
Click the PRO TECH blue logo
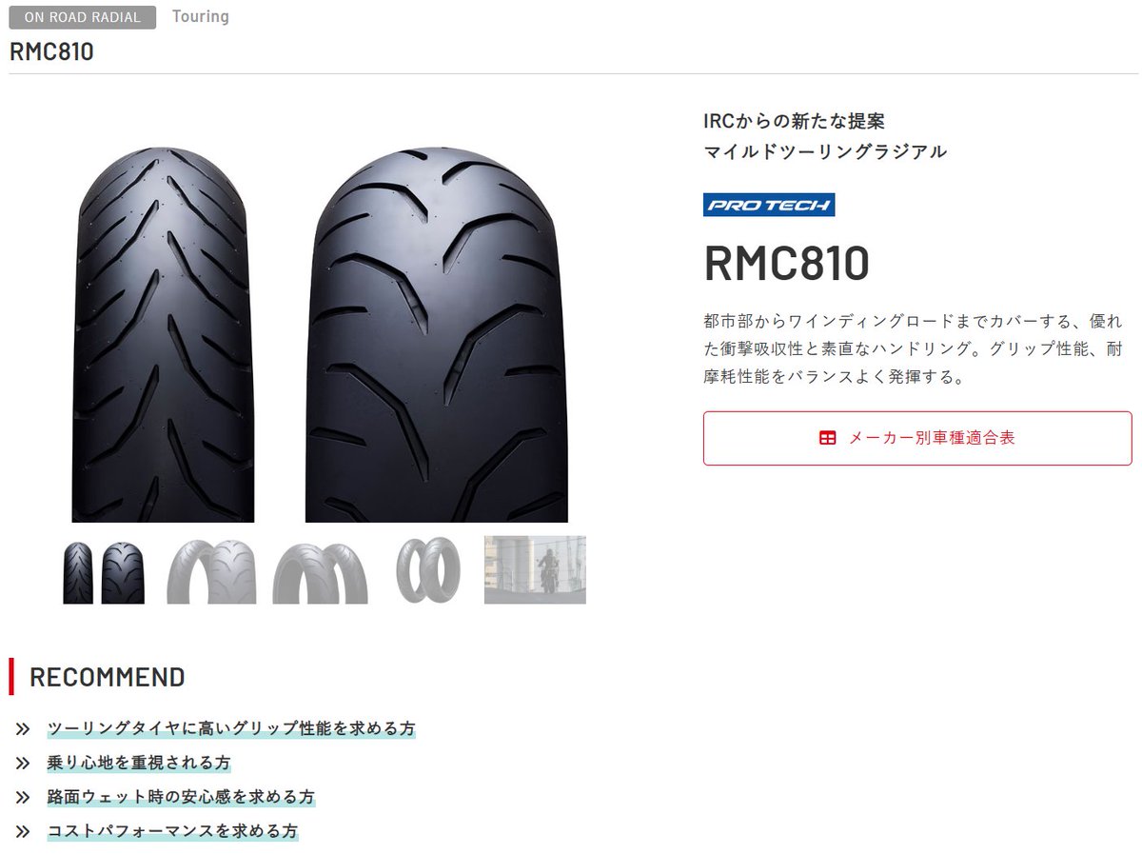769,205
